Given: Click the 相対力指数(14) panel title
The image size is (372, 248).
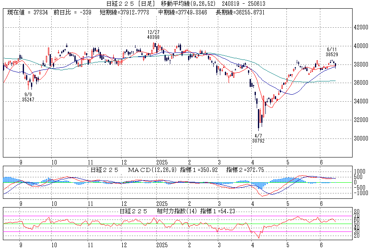Looking at the screenshot, I should tap(174, 211).
